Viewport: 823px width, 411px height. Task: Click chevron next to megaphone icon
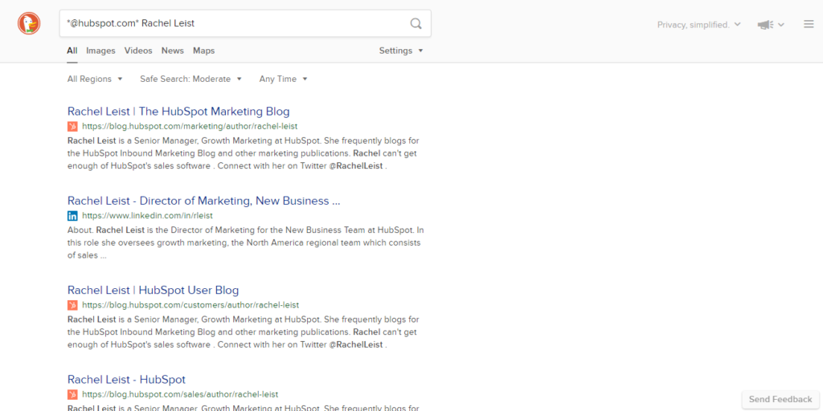click(781, 25)
